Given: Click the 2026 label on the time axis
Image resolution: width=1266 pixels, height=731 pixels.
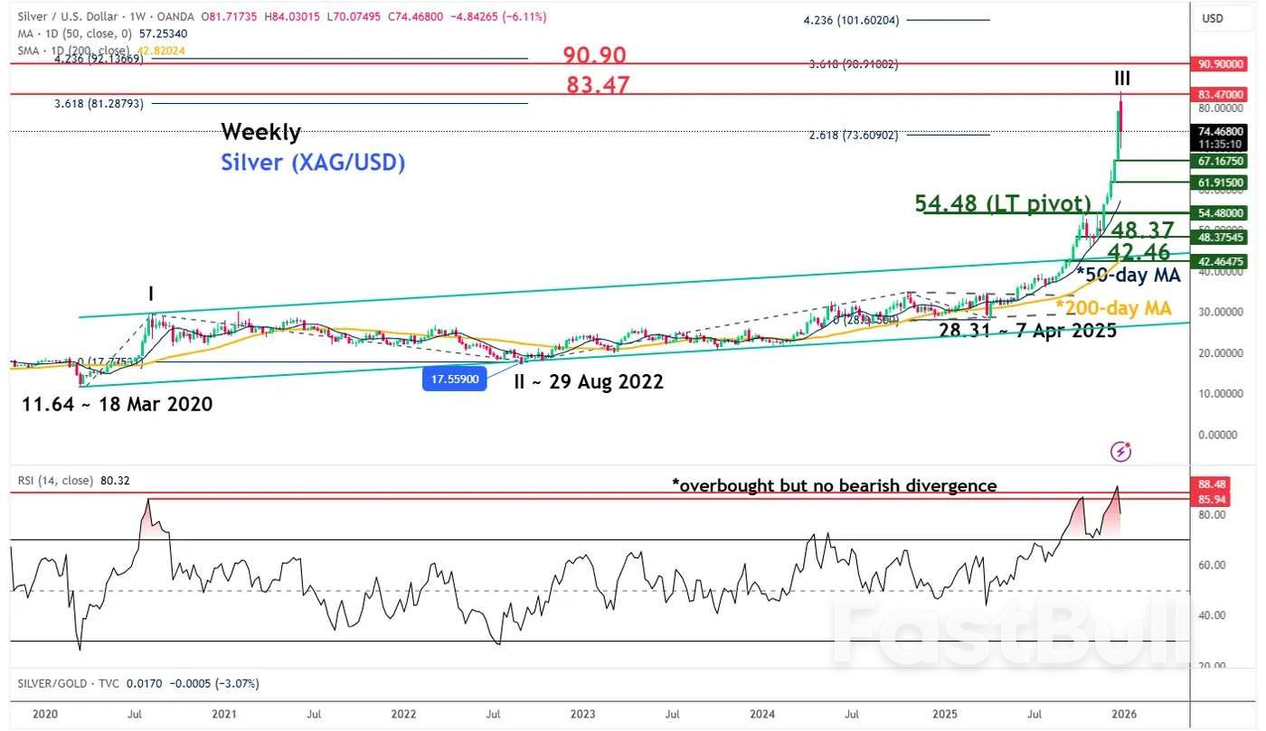Looking at the screenshot, I should click(1125, 713).
